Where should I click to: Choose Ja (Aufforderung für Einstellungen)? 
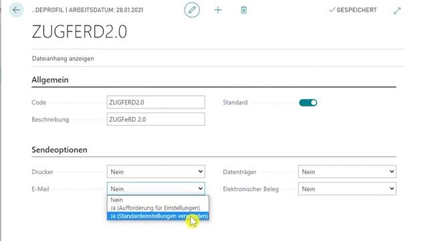pyautogui.click(x=158, y=208)
